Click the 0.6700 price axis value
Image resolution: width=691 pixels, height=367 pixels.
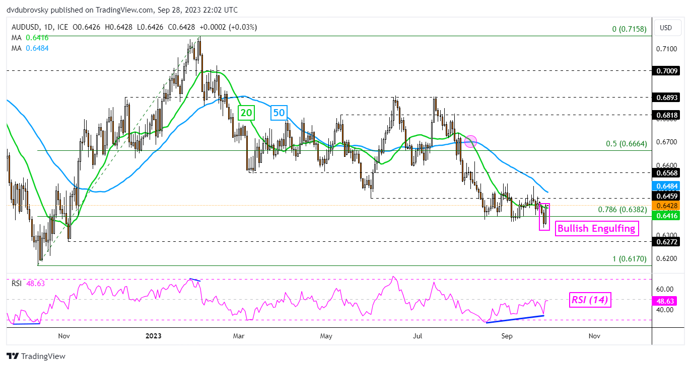click(667, 142)
